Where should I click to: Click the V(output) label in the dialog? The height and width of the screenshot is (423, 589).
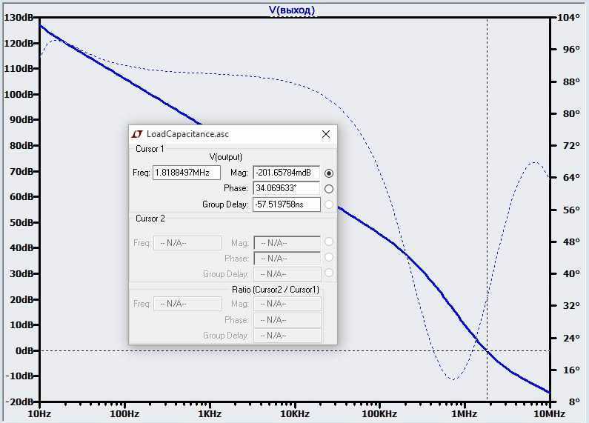point(226,157)
